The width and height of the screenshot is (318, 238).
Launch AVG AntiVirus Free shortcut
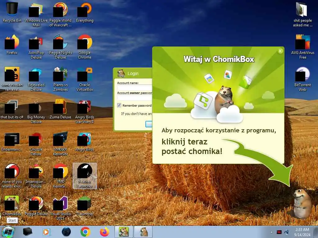pos(302,46)
